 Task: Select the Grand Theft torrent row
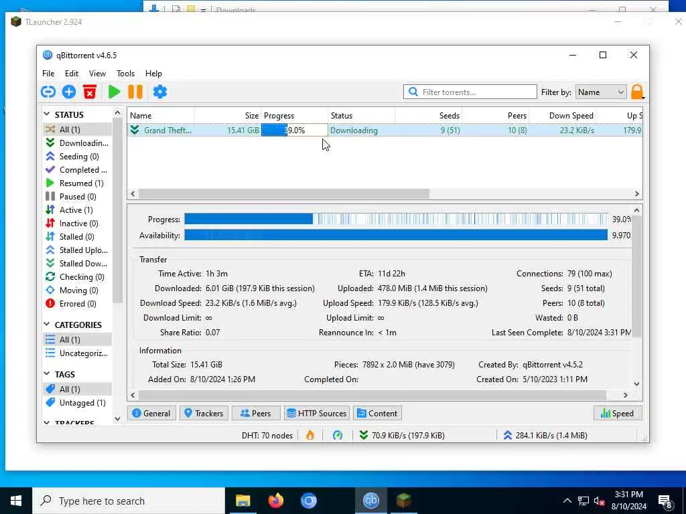pos(385,131)
